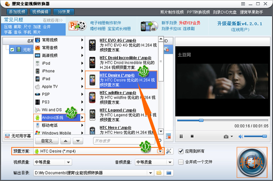This screenshot has height=181, width=273.
Task: Choose HTC Desire (*.mp4) preset
Action: click(x=121, y=80)
